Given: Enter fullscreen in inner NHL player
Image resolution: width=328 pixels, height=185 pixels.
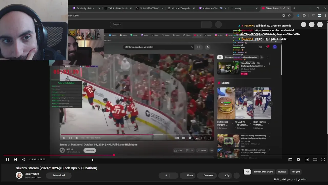Looking at the screenshot, I should 209,138.
